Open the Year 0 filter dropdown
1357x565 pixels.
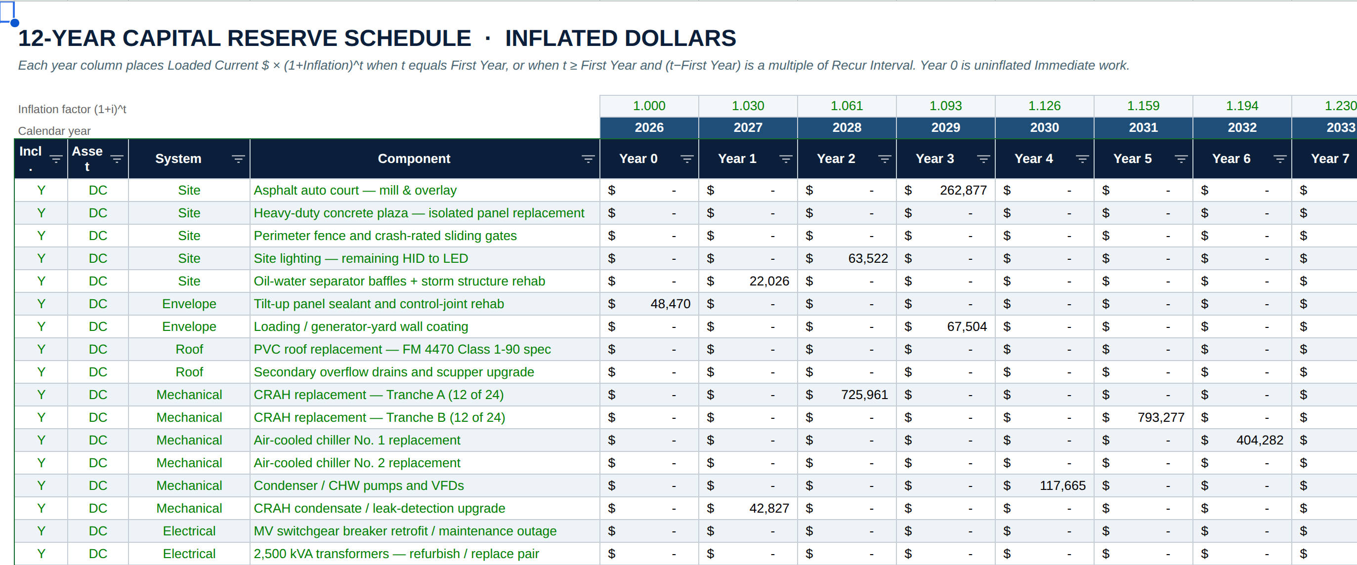(x=687, y=159)
